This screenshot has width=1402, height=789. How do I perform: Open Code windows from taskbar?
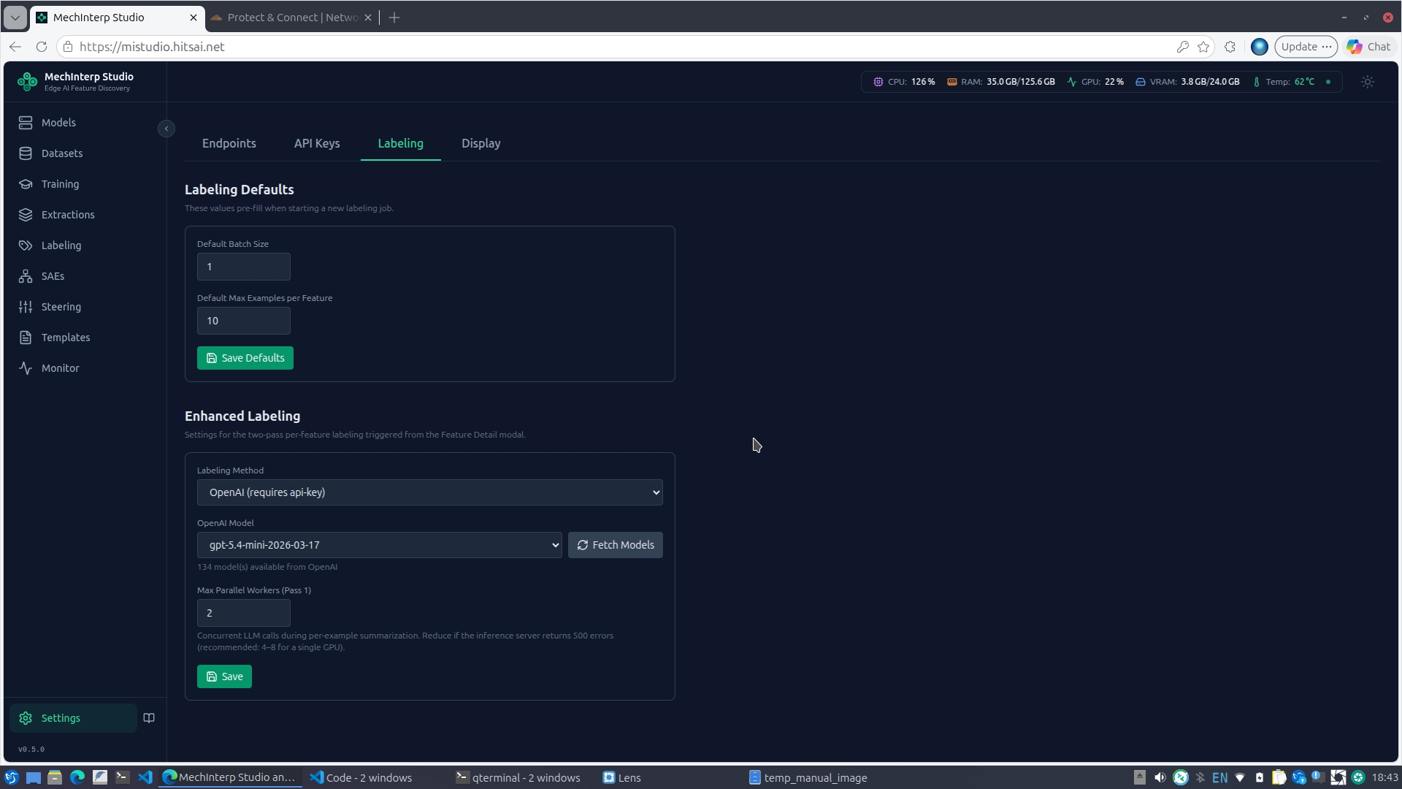click(x=361, y=778)
